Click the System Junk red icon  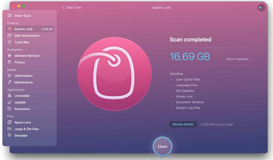click(10, 29)
